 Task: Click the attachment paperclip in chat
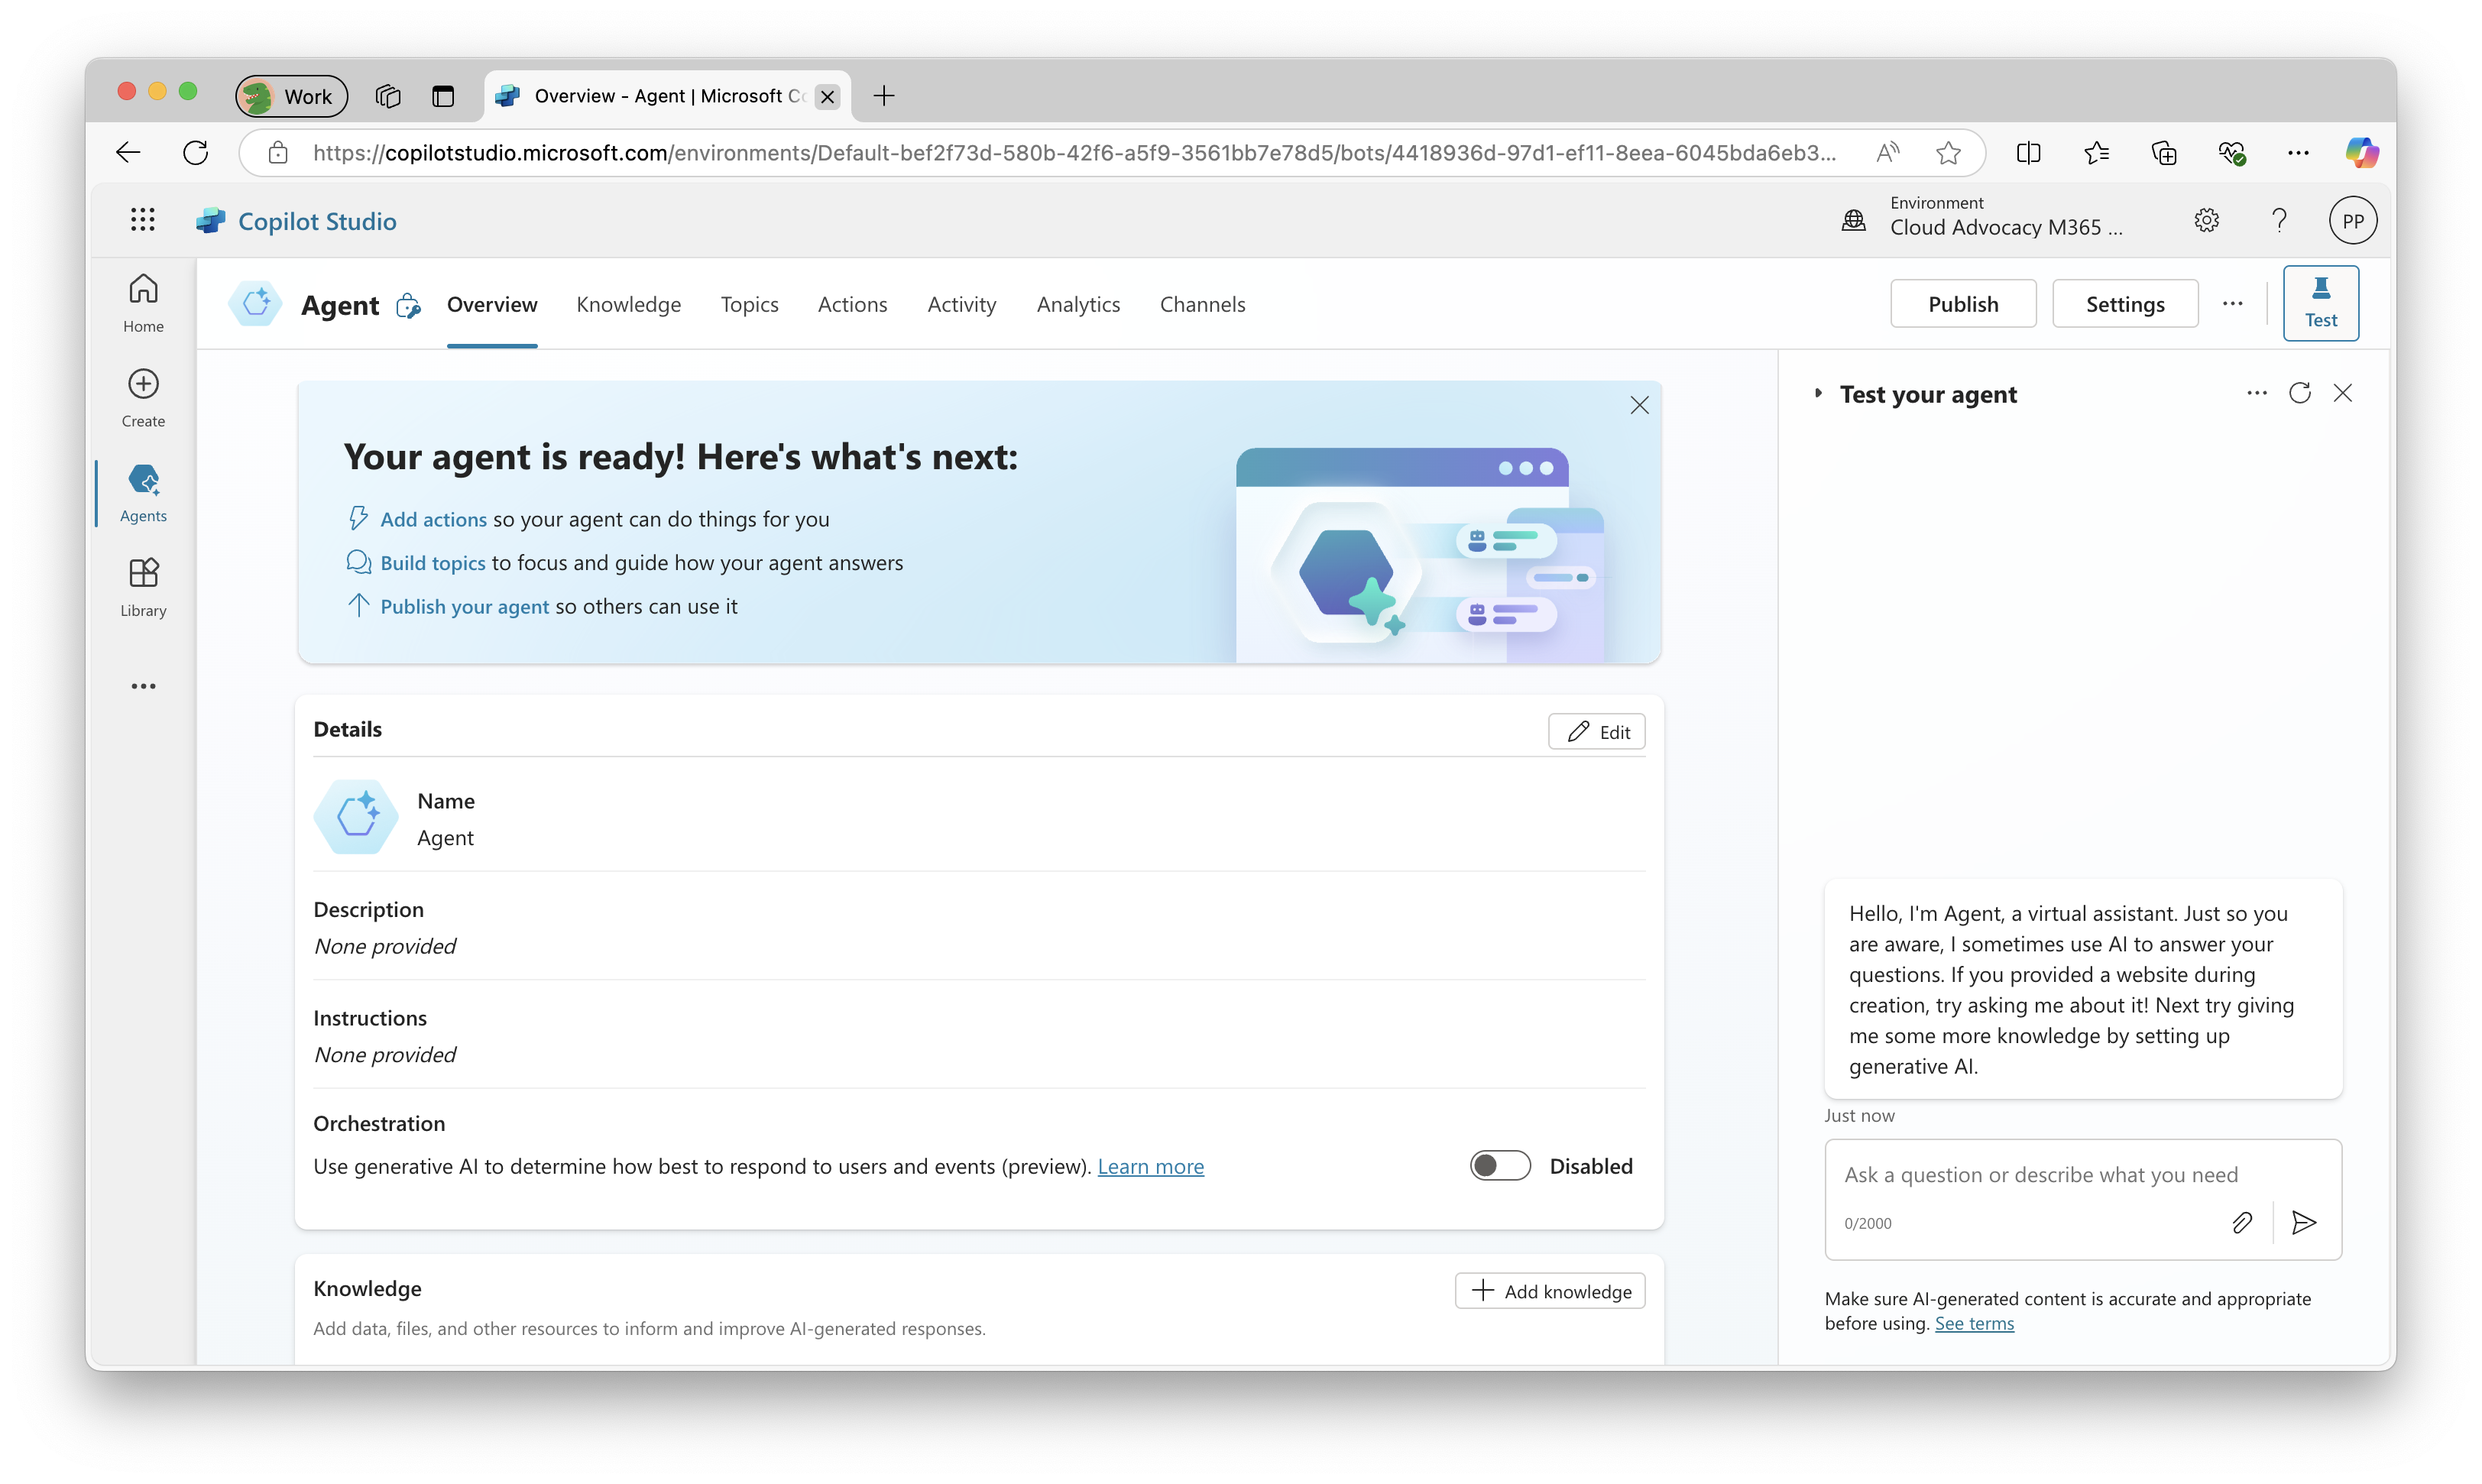click(2242, 1222)
